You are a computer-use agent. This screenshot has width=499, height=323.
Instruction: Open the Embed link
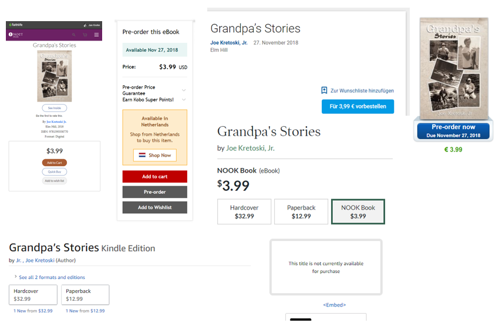[x=335, y=305]
